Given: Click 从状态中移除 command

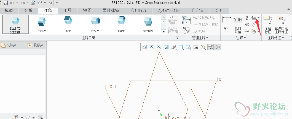Looking at the screenshot, I should click(206, 25).
